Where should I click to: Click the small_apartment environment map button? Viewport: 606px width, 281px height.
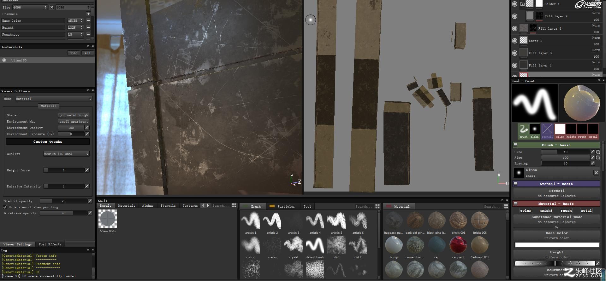coord(74,121)
